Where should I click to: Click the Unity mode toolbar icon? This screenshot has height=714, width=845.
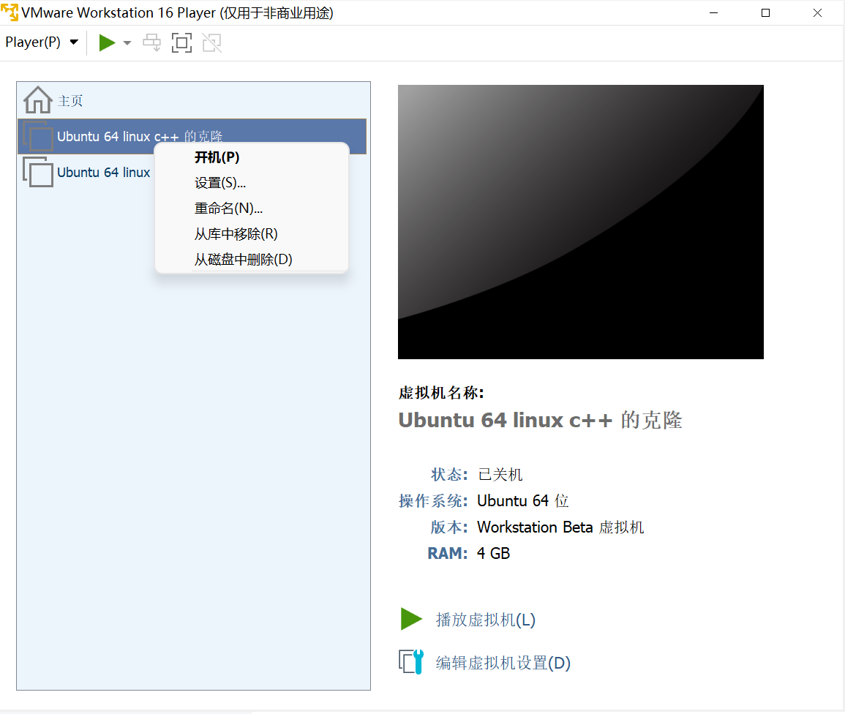pyautogui.click(x=211, y=42)
